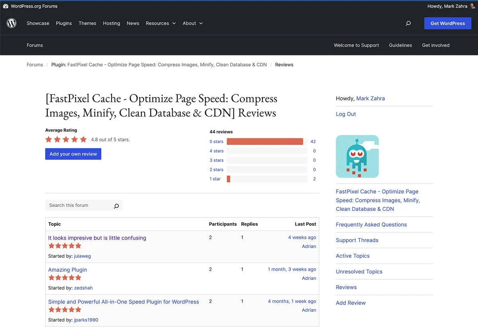Open the Reviews sidebar link
The image size is (478, 327).
(346, 287)
